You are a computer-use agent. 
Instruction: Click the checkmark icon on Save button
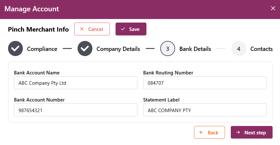pyautogui.click(x=123, y=29)
